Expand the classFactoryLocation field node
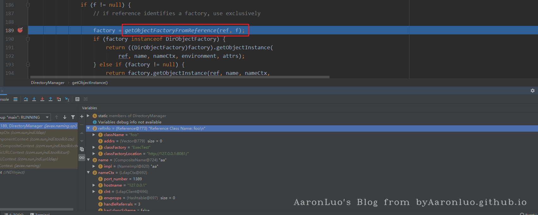This screenshot has height=215, width=538. 94,154
